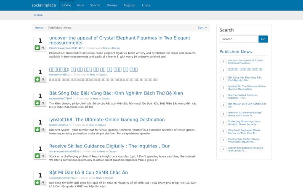This screenshot has height=189, width=303.
Task: Open sidebar link 'lynslot168: The Ultimate Online'
Action: [x=247, y=87]
